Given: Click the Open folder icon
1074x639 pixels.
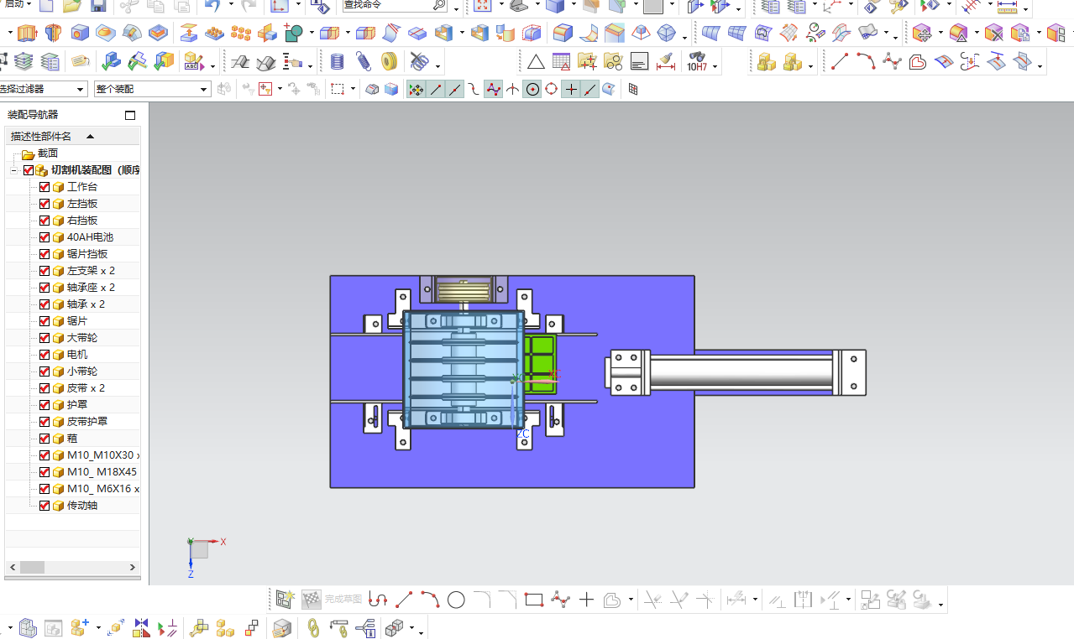Looking at the screenshot, I should pos(71,7).
